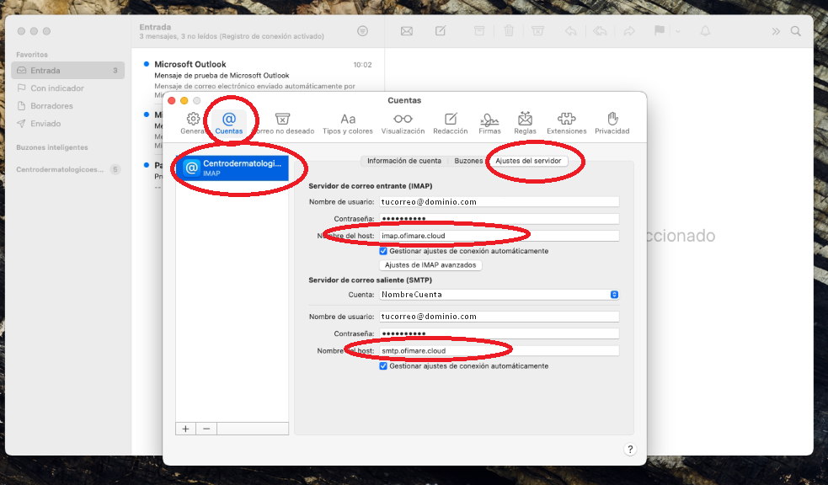Click the imap.ofimare.cloud host field
Viewport: 828px width, 485px height.
[499, 236]
